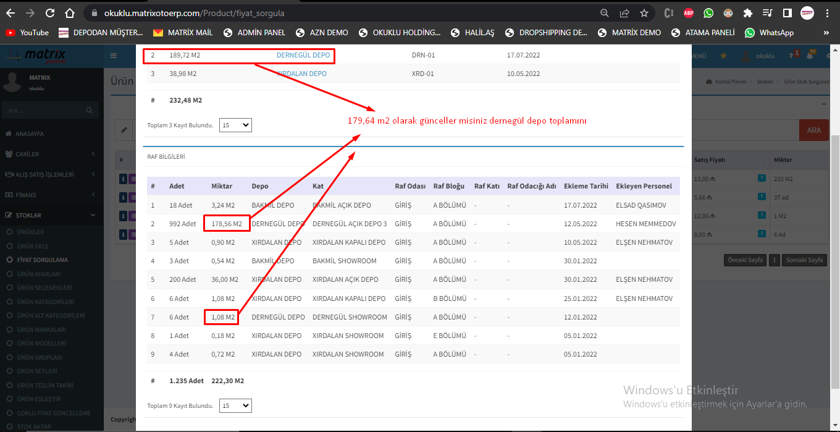
Task: Click the pencil edit icon
Action: pyautogui.click(x=124, y=130)
